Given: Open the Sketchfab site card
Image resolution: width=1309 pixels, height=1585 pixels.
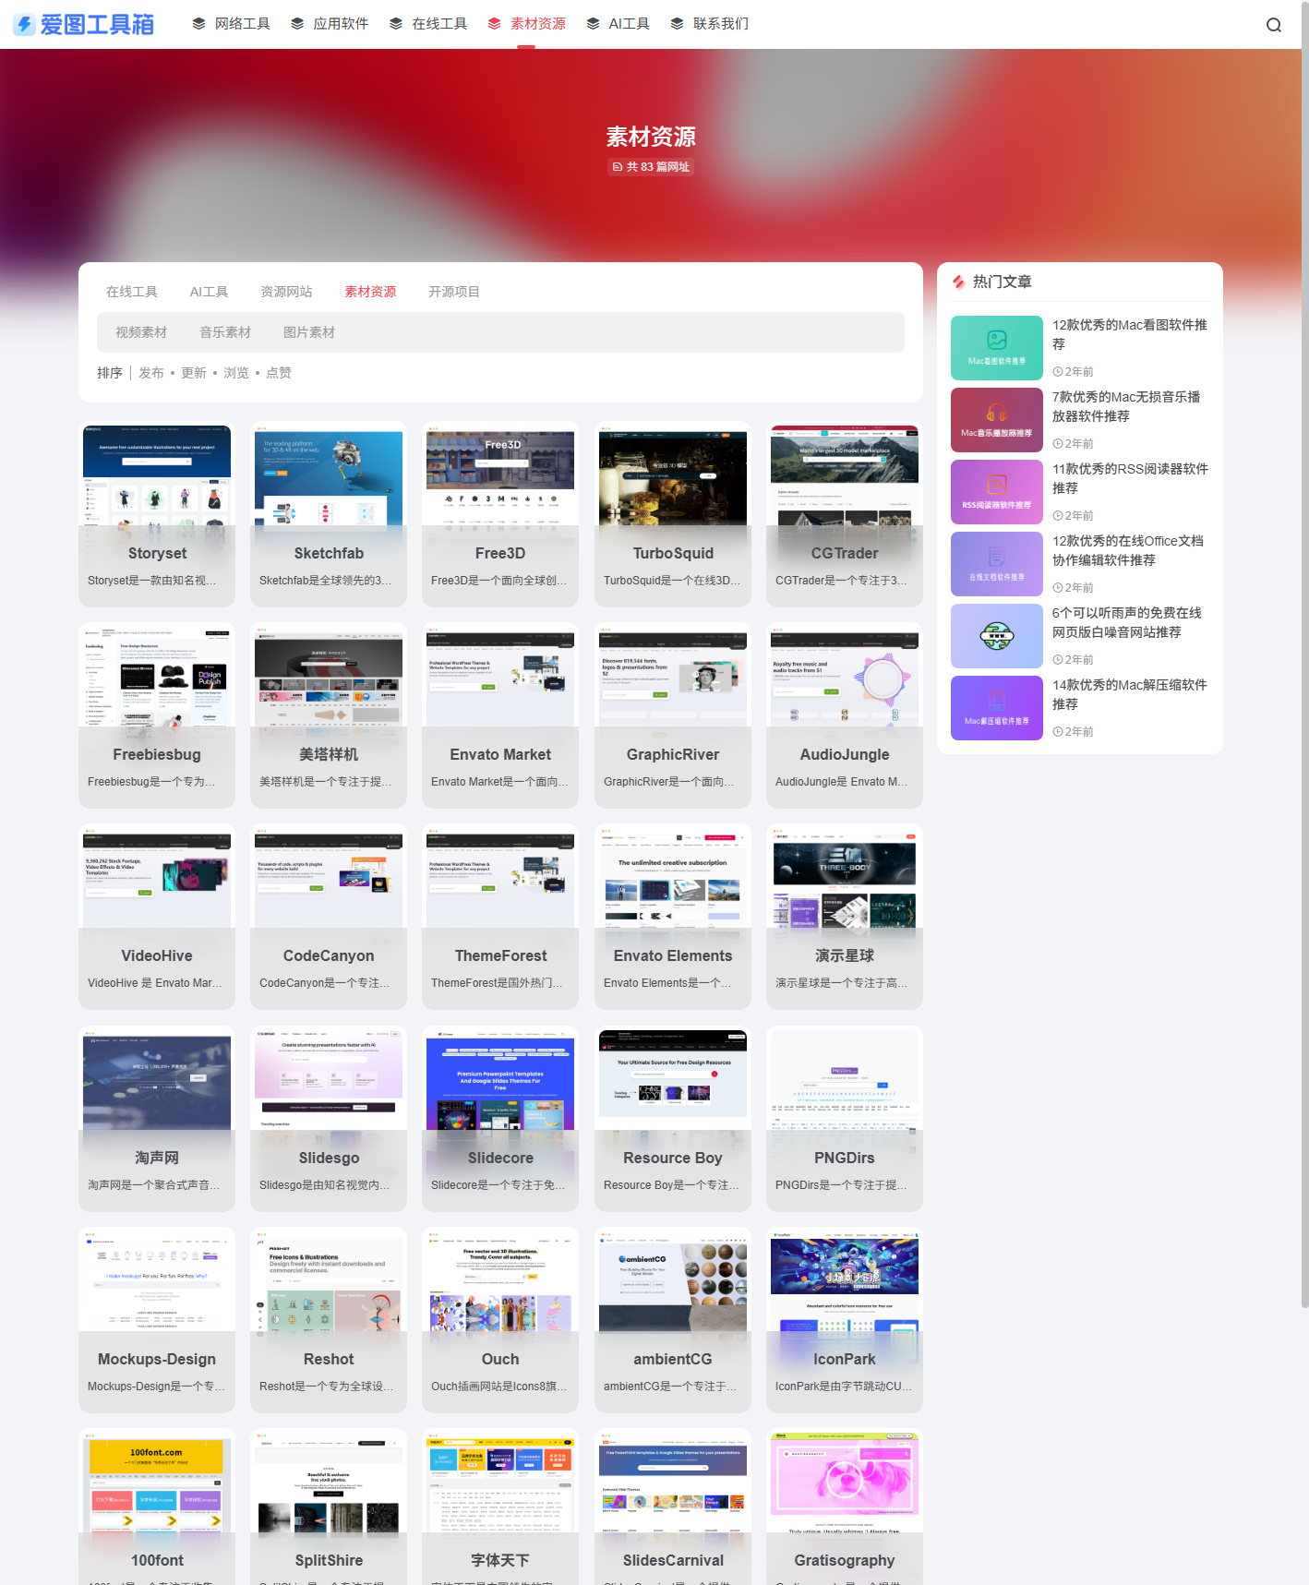Looking at the screenshot, I should (x=329, y=514).
